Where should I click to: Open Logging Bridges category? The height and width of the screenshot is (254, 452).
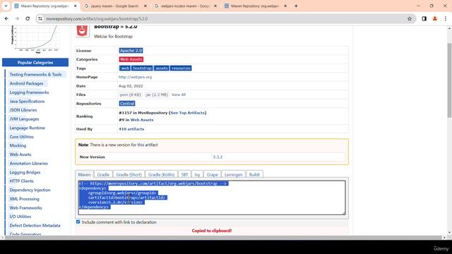(x=25, y=172)
